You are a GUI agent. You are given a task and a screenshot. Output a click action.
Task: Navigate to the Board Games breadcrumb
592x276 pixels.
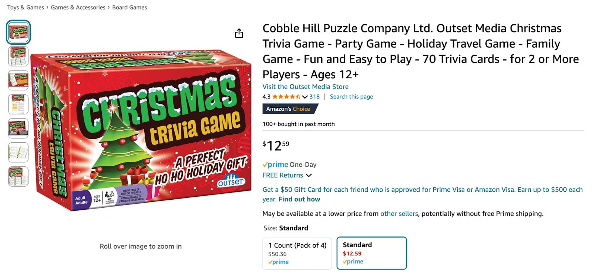[x=129, y=7]
